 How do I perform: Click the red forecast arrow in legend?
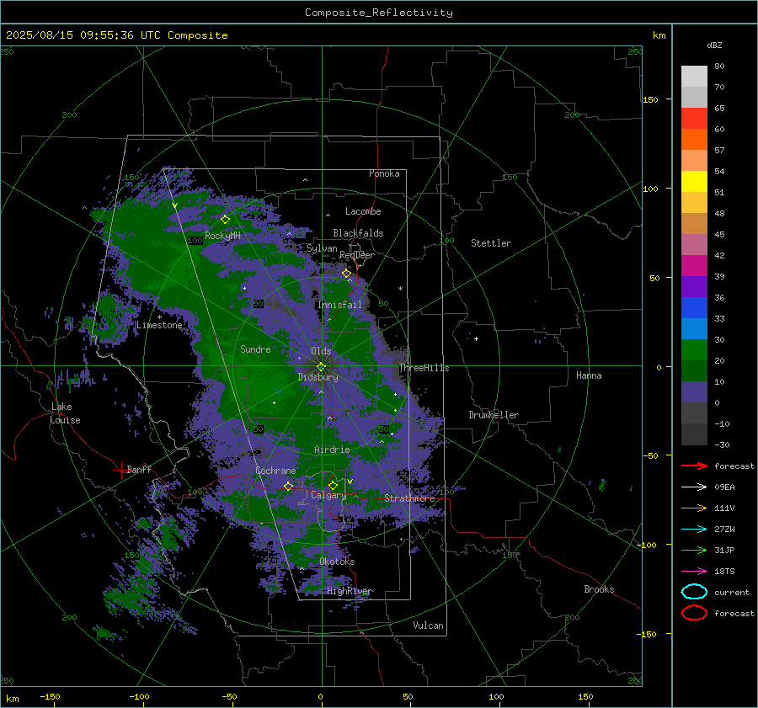(694, 466)
